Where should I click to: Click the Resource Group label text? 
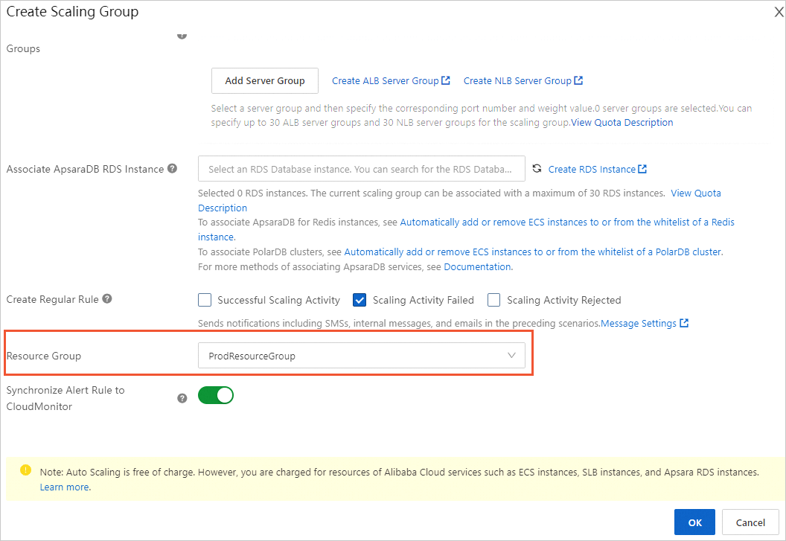[44, 356]
